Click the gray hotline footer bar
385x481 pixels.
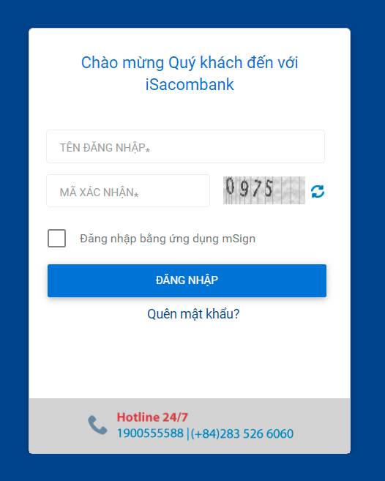coord(190,426)
